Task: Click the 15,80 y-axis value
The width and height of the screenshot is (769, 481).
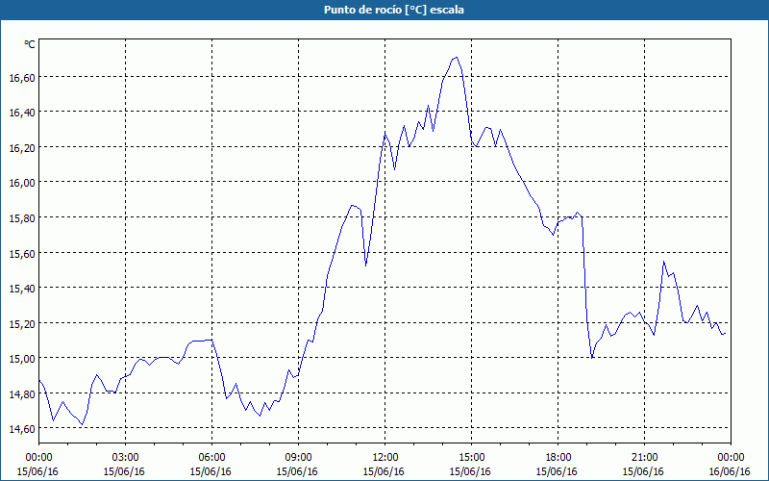Action: 22,218
